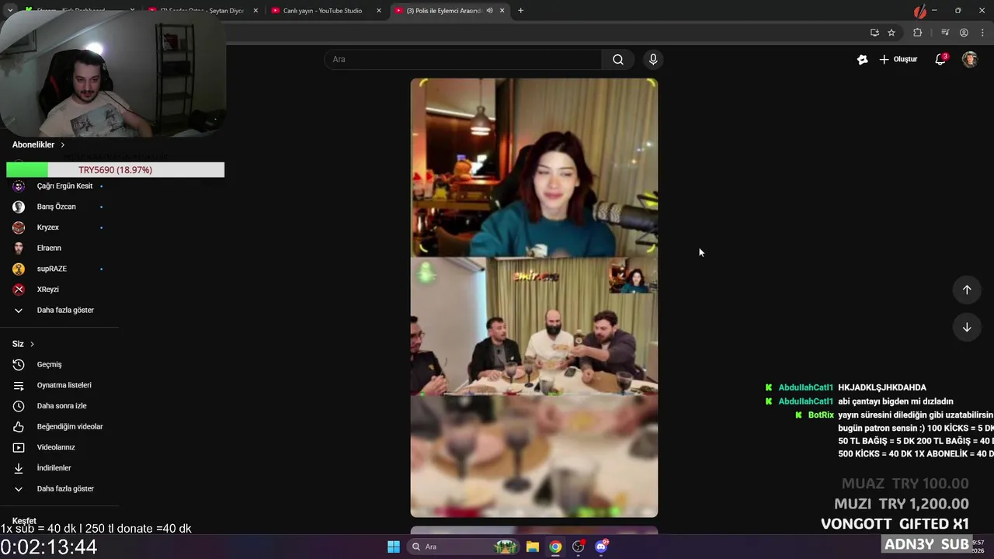Open a new browser tab
Image resolution: width=994 pixels, height=559 pixels.
(521, 11)
